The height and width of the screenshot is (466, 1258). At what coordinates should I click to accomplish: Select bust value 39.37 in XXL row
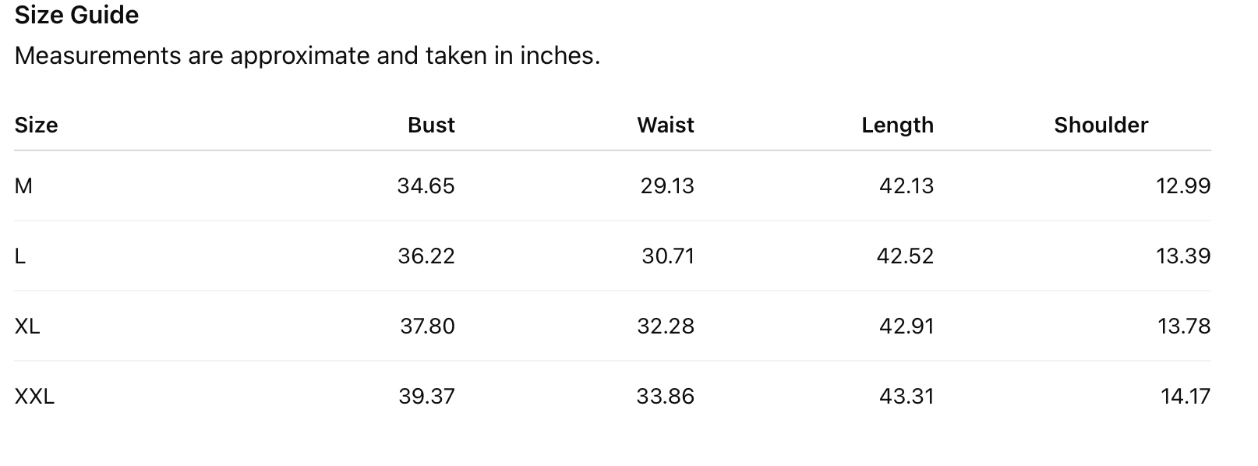pyautogui.click(x=426, y=397)
